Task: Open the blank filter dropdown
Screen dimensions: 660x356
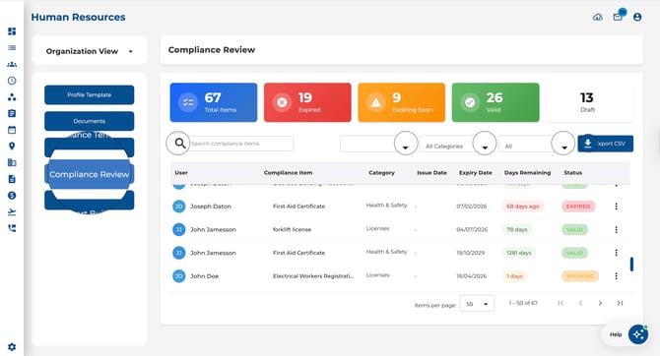Action: [x=378, y=144]
